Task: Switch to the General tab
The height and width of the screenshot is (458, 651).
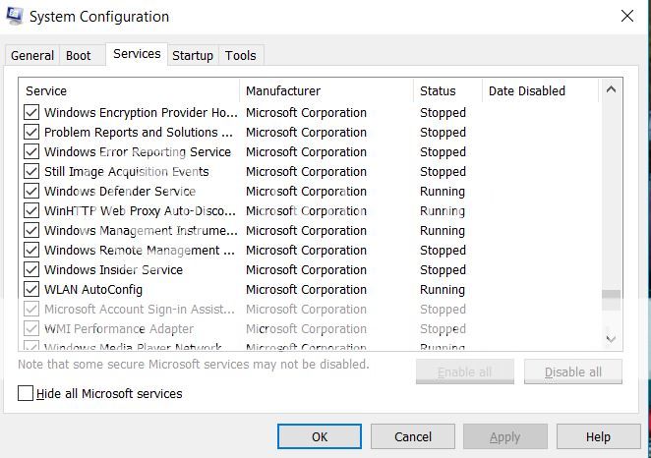Action: 32,55
